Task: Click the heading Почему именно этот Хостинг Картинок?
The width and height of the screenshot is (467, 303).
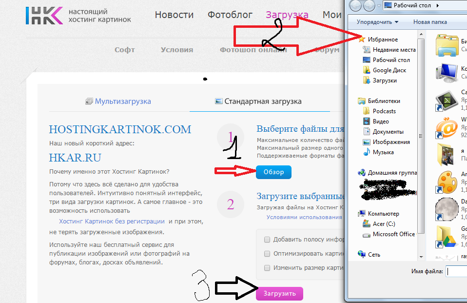Action: pyautogui.click(x=109, y=172)
